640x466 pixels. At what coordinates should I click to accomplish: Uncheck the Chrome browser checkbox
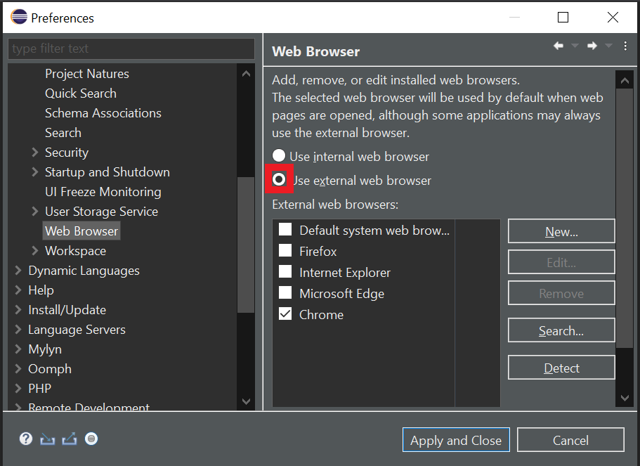tap(285, 314)
